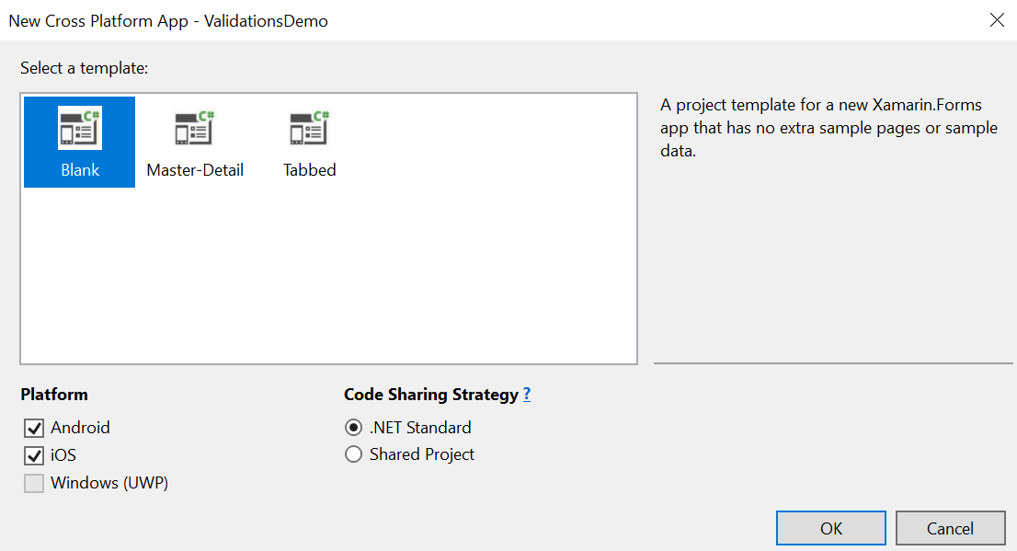Screen dimensions: 1017x551
Task: Click the "Tabbed" template caption
Action: pos(309,170)
